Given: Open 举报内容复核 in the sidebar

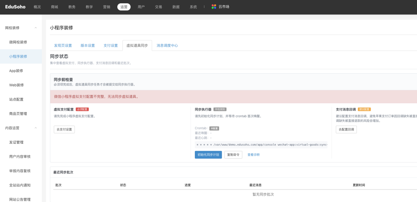Looking at the screenshot, I should pos(21,171).
